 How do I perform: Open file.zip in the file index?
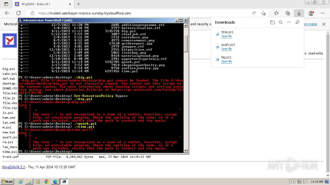point(10,108)
